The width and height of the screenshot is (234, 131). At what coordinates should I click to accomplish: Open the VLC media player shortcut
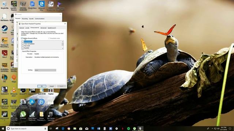(x=14, y=91)
